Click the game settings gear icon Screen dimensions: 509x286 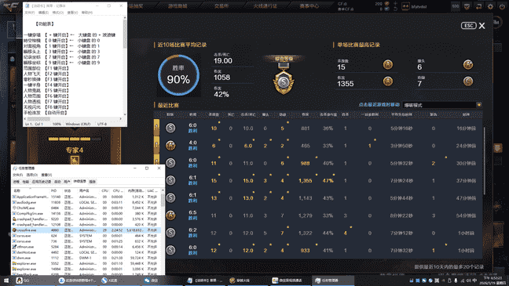(x=490, y=6)
